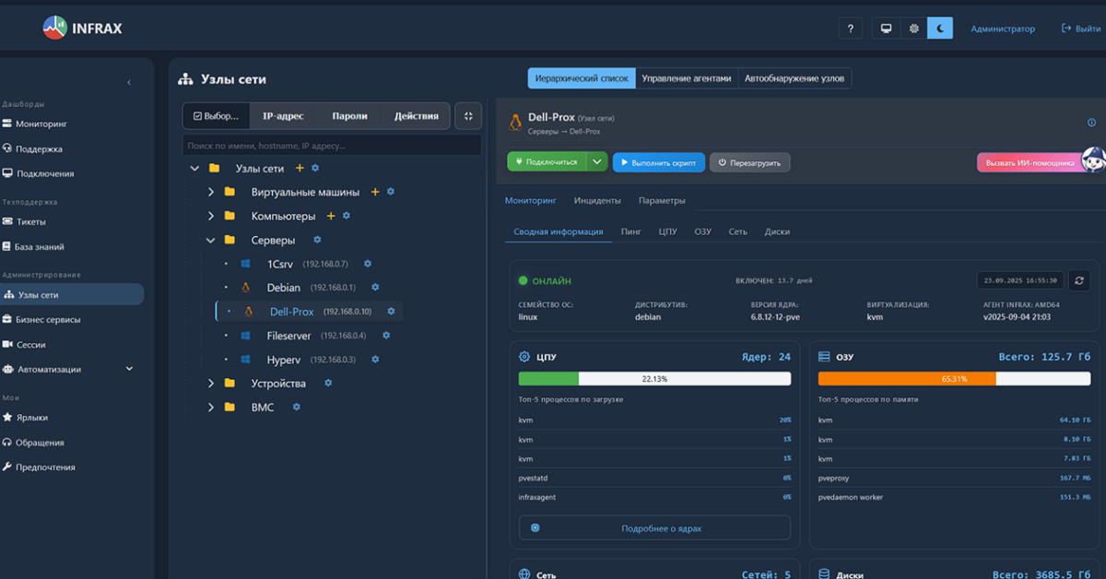The width and height of the screenshot is (1106, 579).
Task: Open gear settings for Серверы
Action: [317, 240]
